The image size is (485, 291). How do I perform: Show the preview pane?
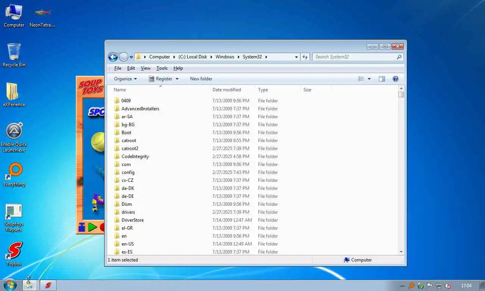tap(382, 79)
